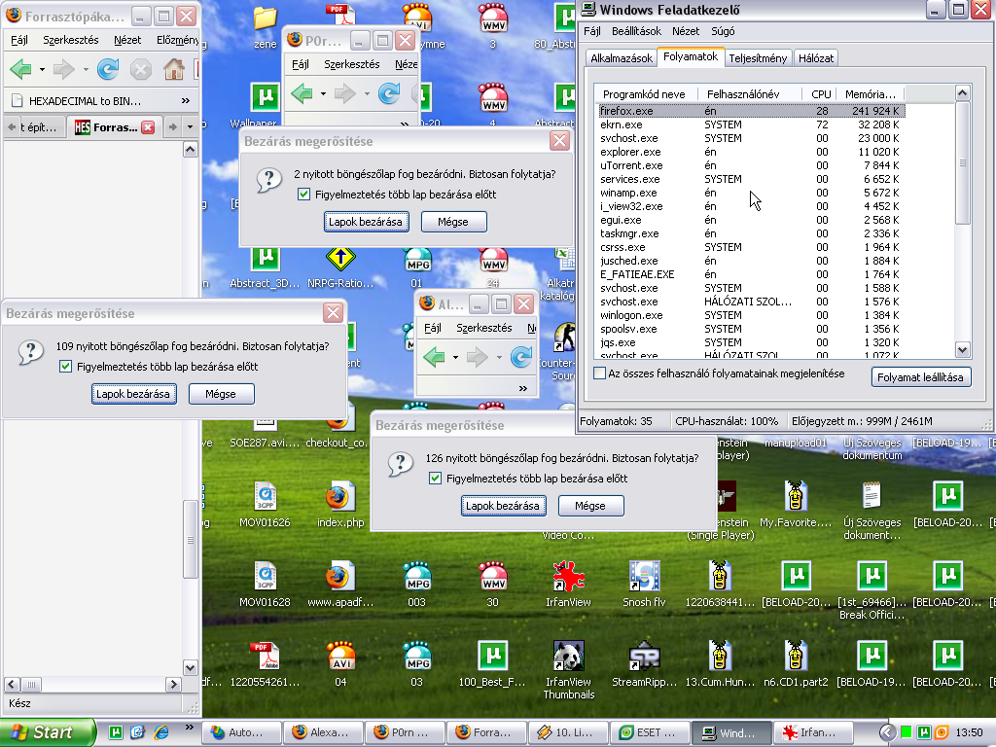This screenshot has width=996, height=747.
Task: Open the IrfanView desktop shortcut
Action: click(568, 585)
